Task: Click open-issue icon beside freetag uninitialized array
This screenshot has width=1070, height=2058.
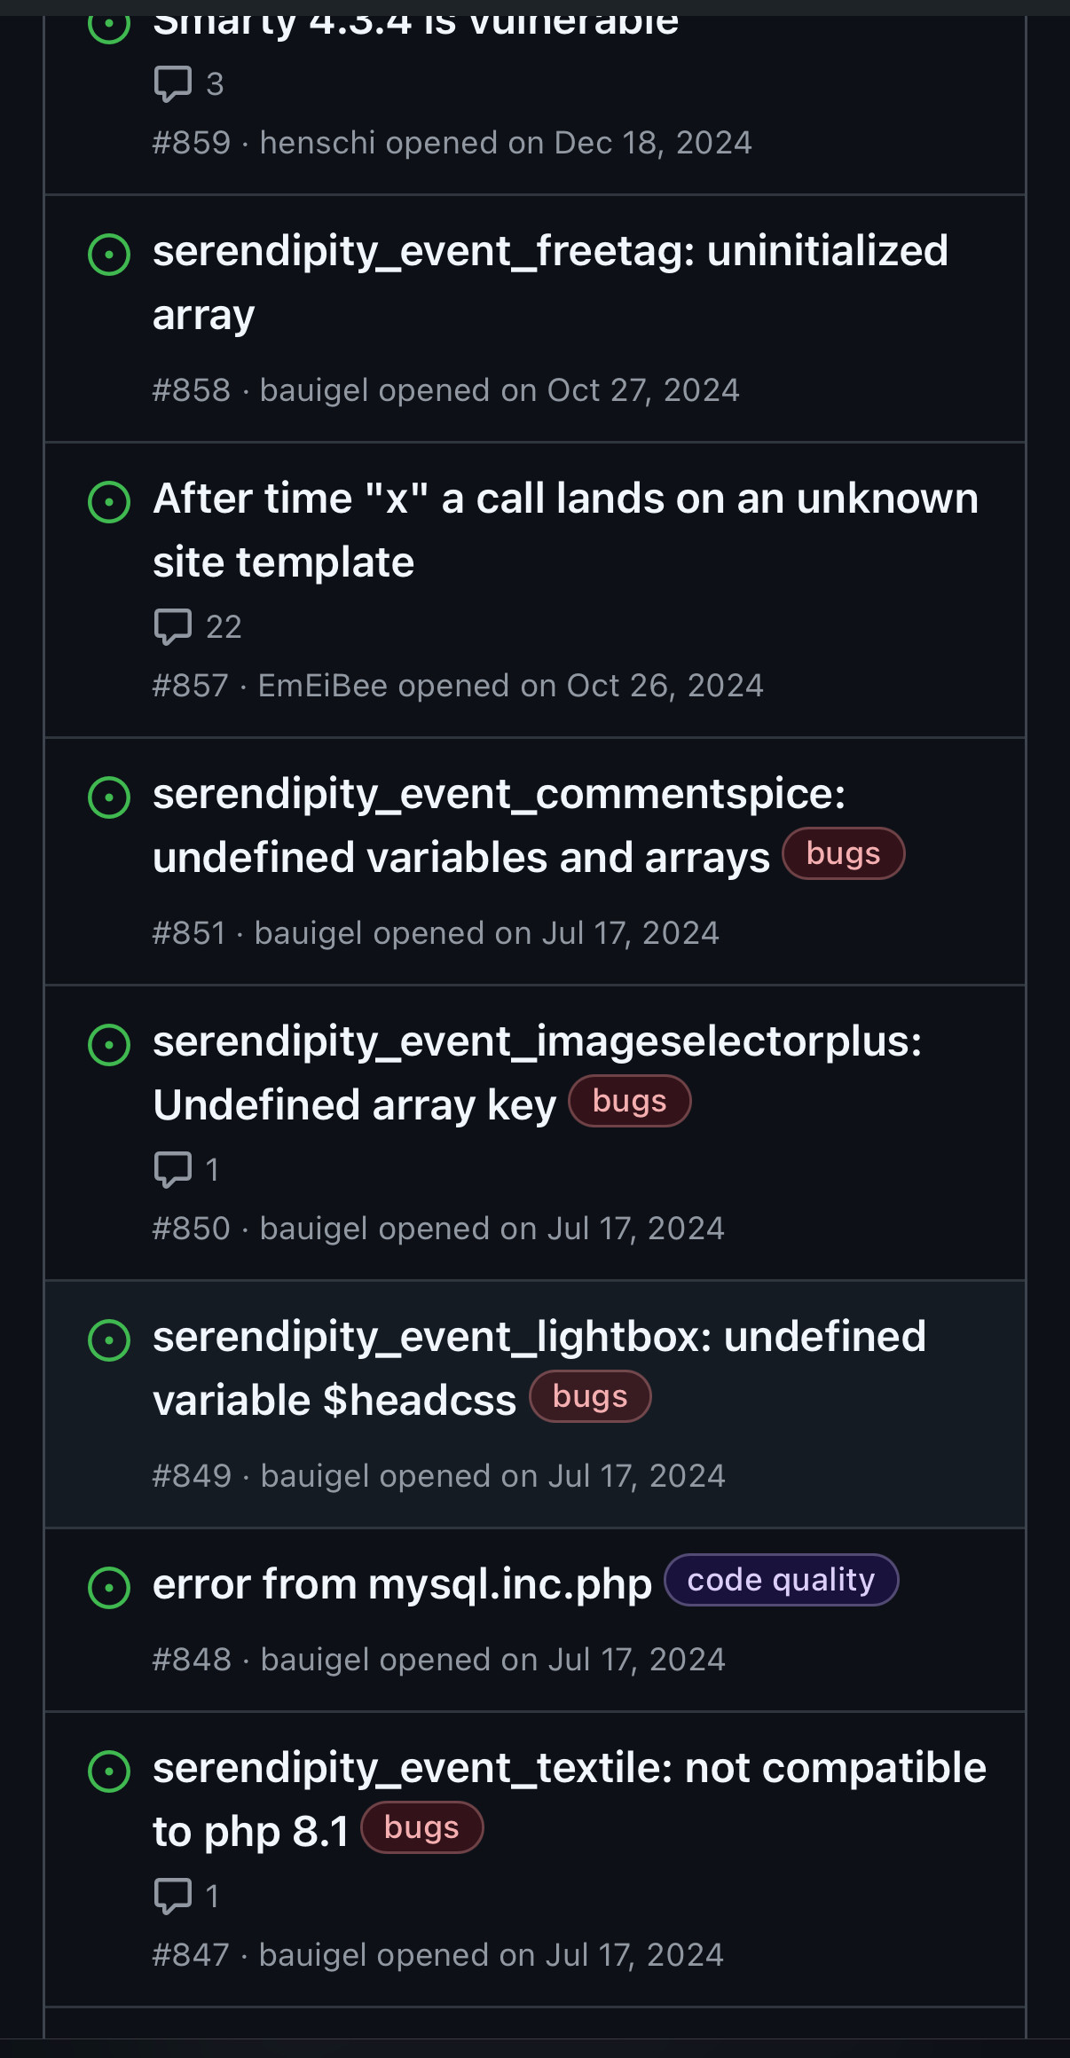Action: pos(109,255)
